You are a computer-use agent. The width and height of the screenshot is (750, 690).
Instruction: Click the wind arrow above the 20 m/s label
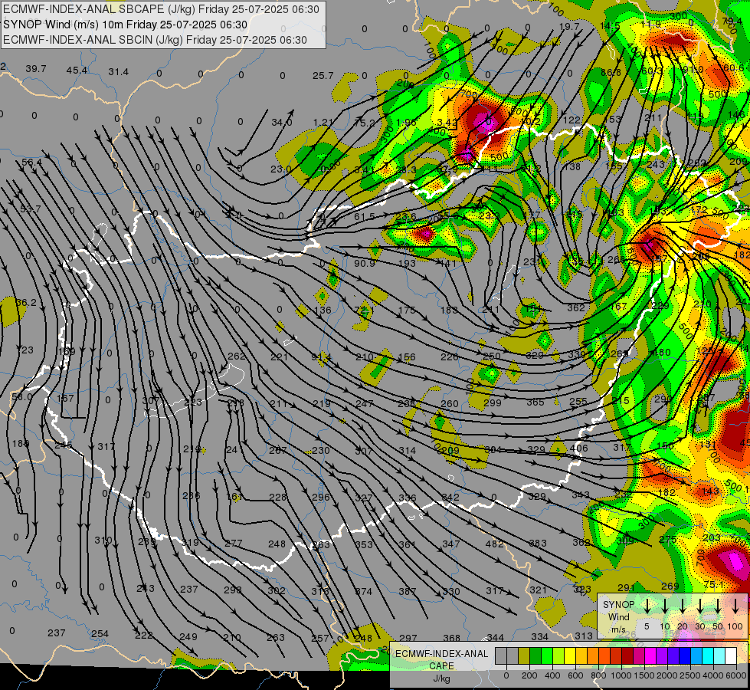[x=682, y=606]
